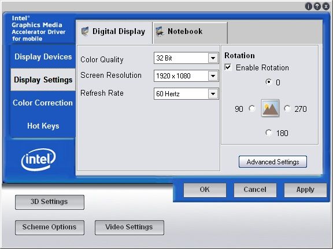Close the dialog with the X icon
The image size is (333, 249).
(326, 6)
